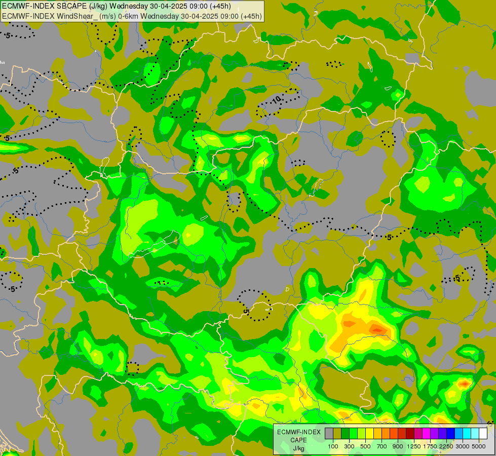Click the legend label '1750'

pos(430,446)
